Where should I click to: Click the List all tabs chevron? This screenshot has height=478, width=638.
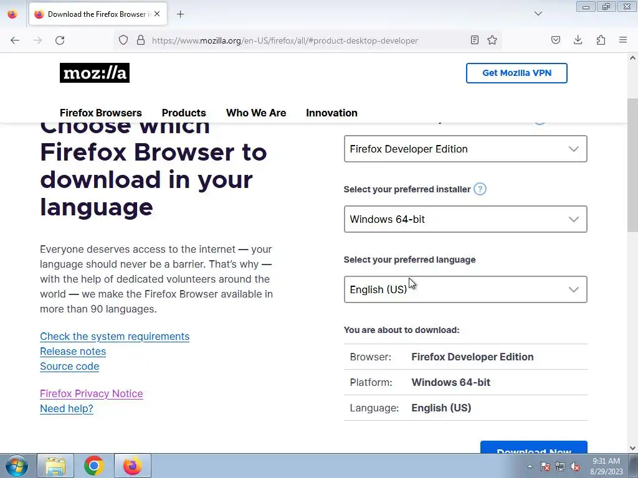(x=538, y=14)
